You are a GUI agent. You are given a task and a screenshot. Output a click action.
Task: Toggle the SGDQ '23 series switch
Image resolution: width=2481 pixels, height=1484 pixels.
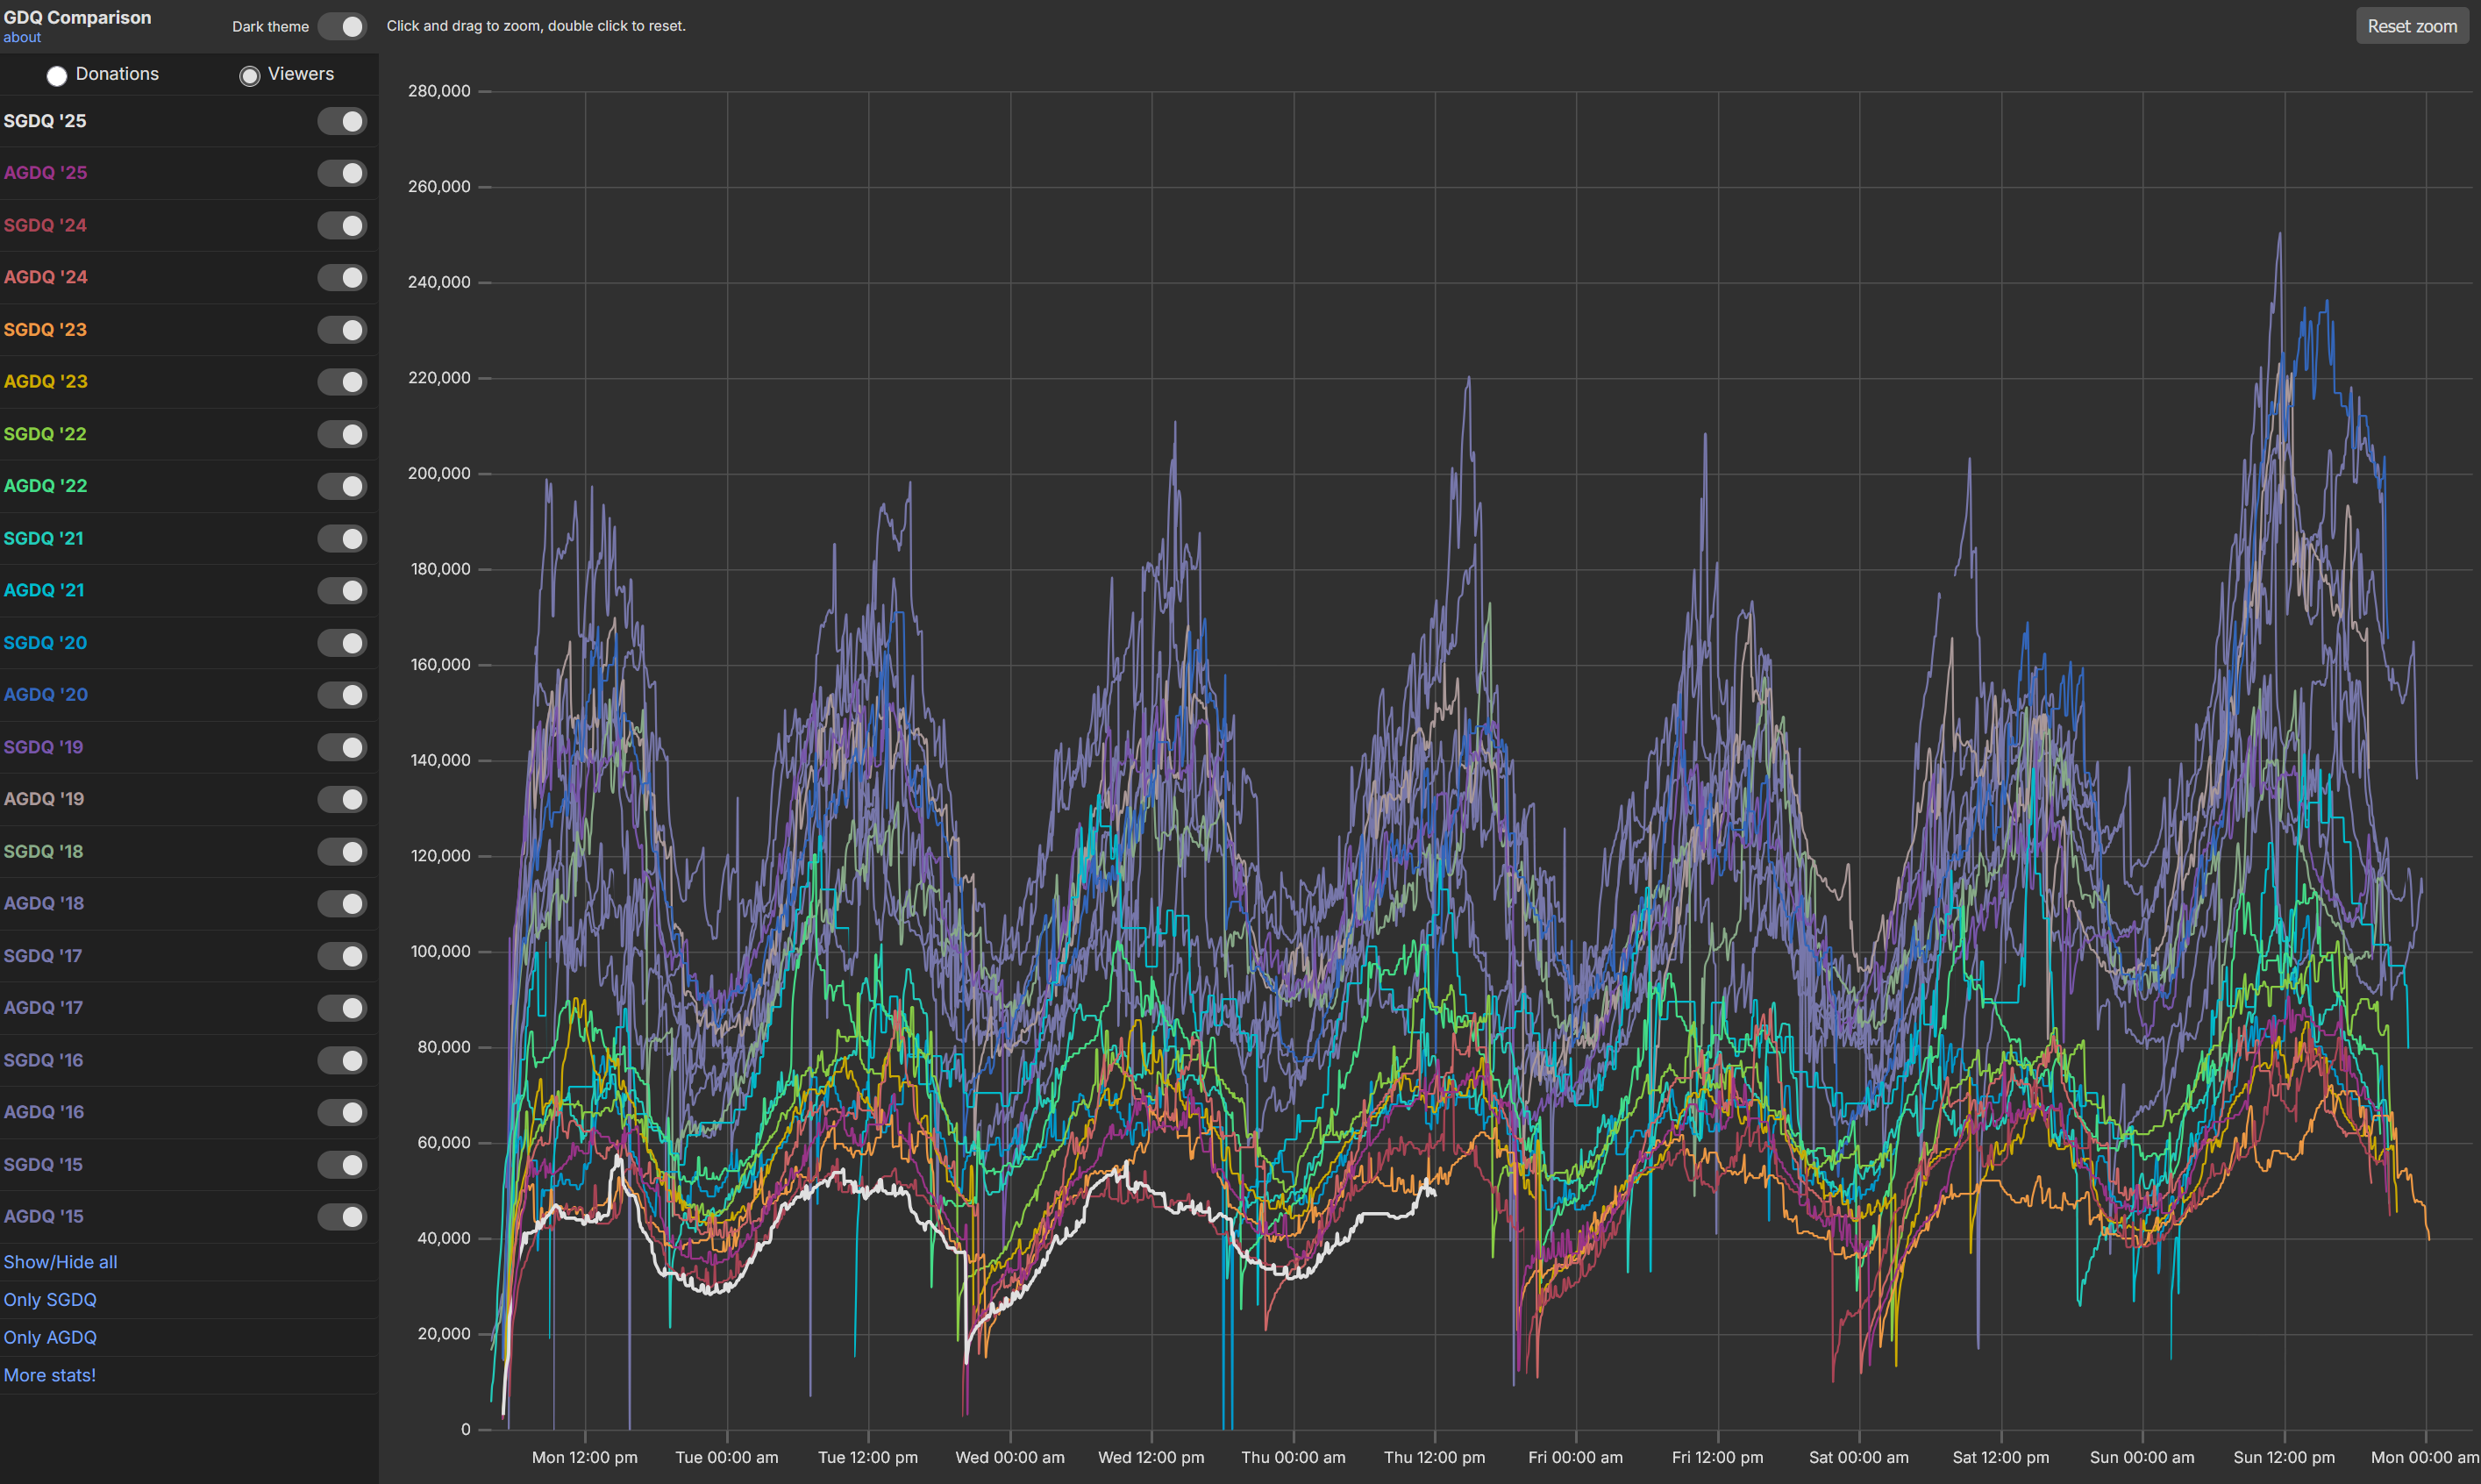click(x=342, y=330)
